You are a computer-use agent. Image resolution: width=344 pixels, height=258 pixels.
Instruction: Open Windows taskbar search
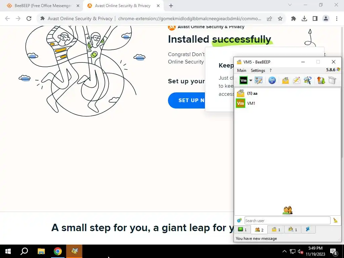(x=24, y=251)
